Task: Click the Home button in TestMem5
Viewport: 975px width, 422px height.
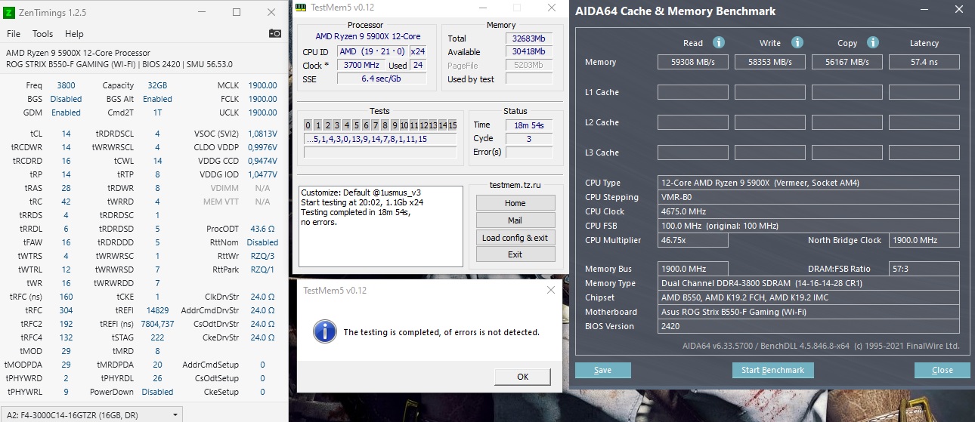Action: tap(515, 203)
